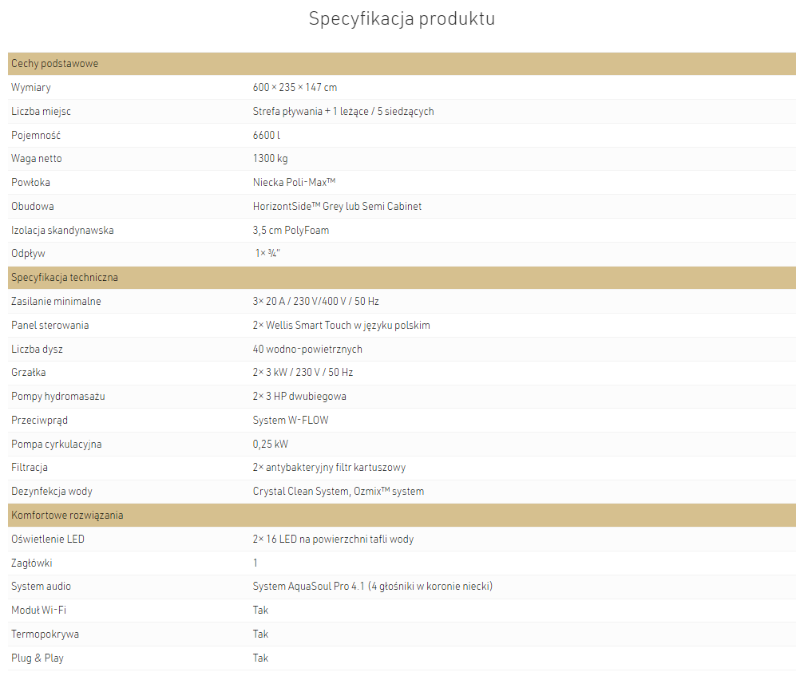Click the Waga netto value 1300 kg
Image resolution: width=800 pixels, height=676 pixels.
point(271,159)
